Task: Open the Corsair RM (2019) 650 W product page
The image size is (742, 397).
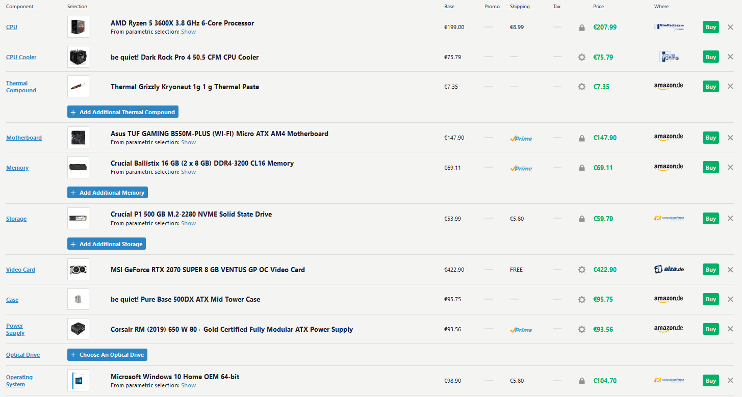Action: click(x=232, y=329)
